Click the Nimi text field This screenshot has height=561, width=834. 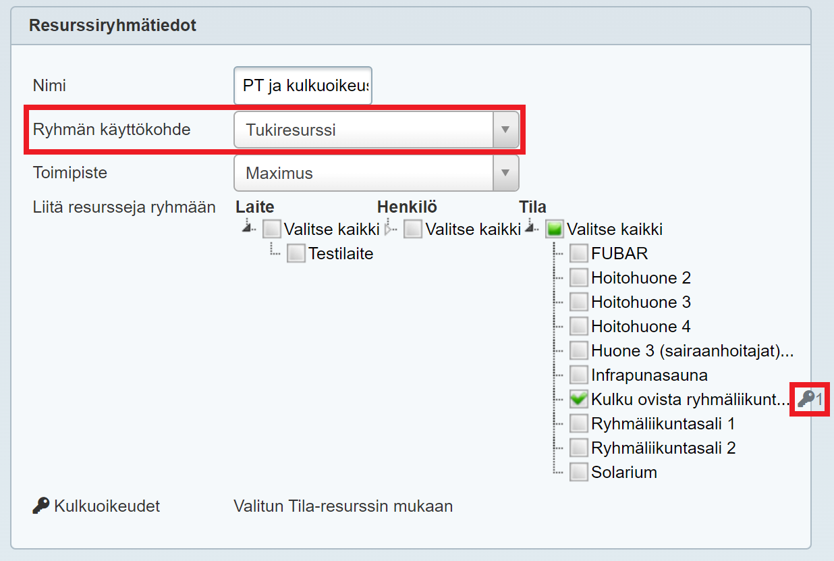coord(303,86)
